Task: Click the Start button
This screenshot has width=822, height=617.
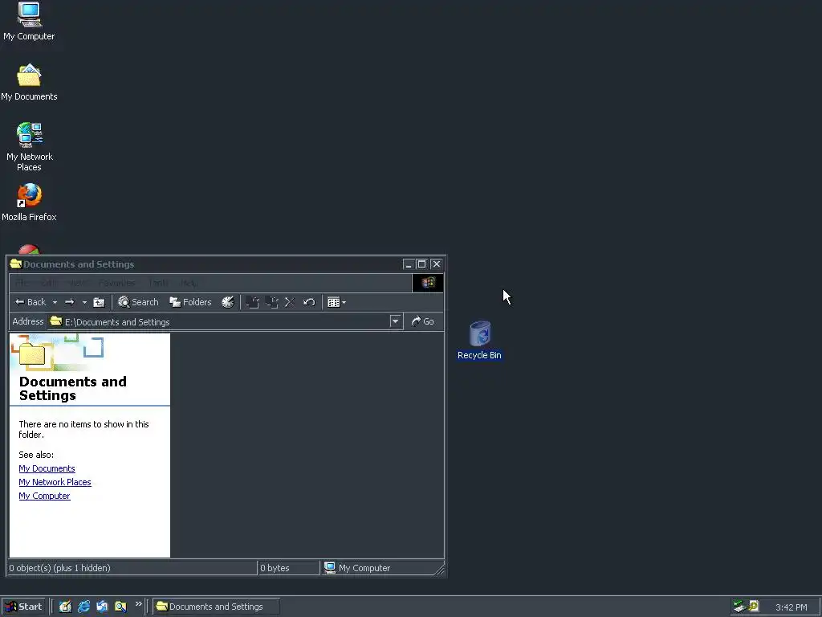Action: [23, 607]
